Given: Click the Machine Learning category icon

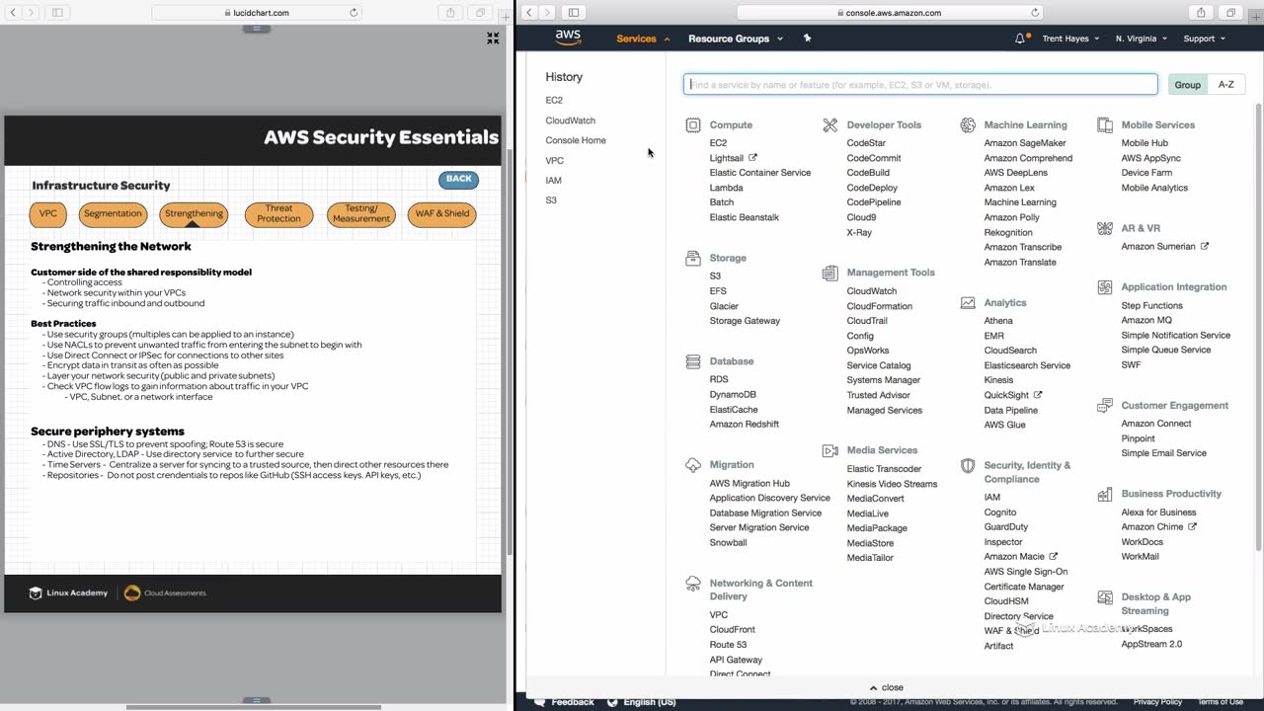Looking at the screenshot, I should tap(968, 125).
